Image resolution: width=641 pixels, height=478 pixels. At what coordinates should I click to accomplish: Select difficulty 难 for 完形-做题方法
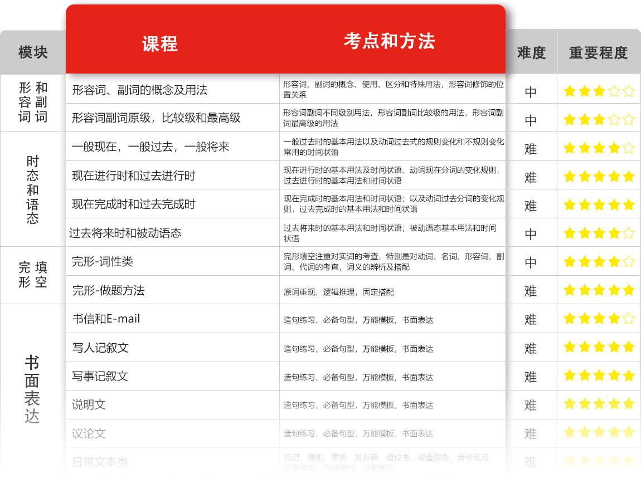click(x=531, y=291)
